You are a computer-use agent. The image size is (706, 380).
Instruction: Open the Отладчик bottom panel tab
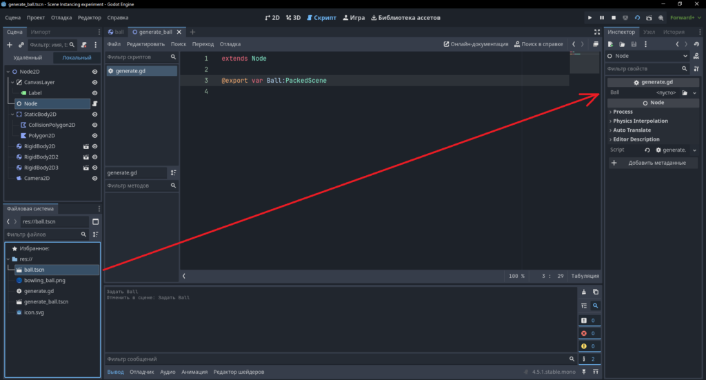[142, 372]
